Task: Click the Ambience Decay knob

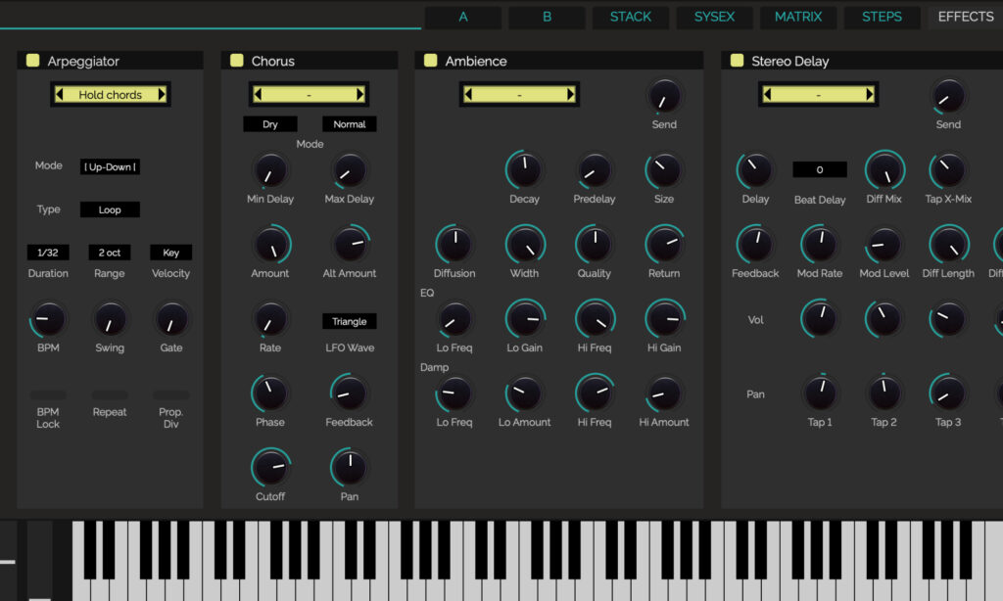Action: pos(525,171)
